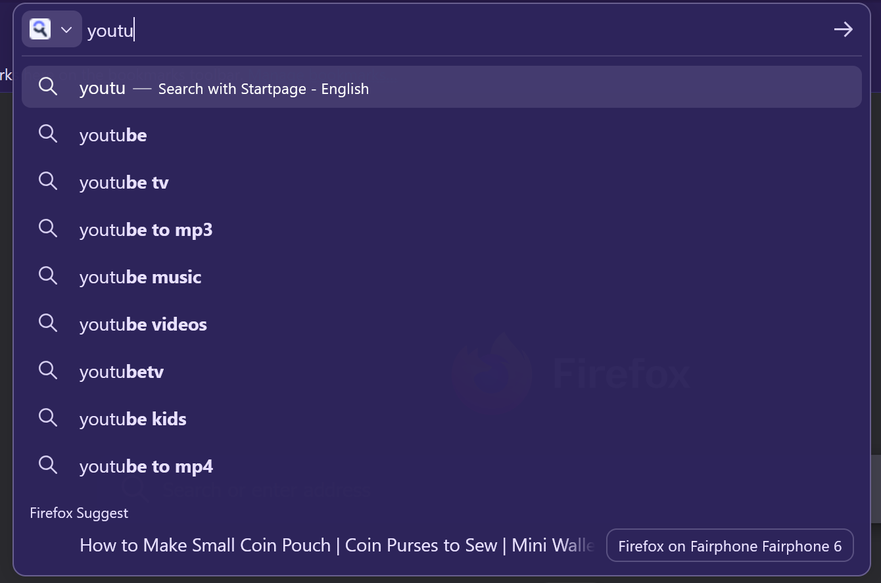The image size is (881, 583).
Task: Pick the 'youtubetv' suggestion
Action: click(x=122, y=372)
